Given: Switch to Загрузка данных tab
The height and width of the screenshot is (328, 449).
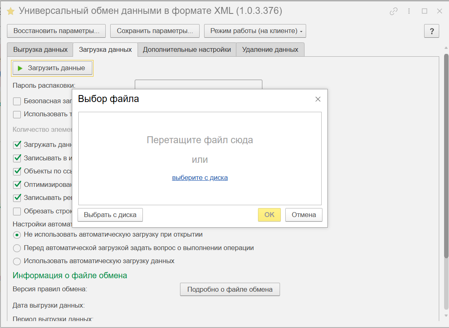Looking at the screenshot, I should (105, 49).
